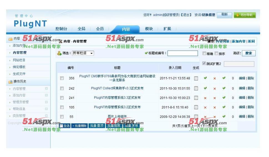Click the 返回 link in the 操作 bar
The image size is (269, 157).
[x=251, y=41]
